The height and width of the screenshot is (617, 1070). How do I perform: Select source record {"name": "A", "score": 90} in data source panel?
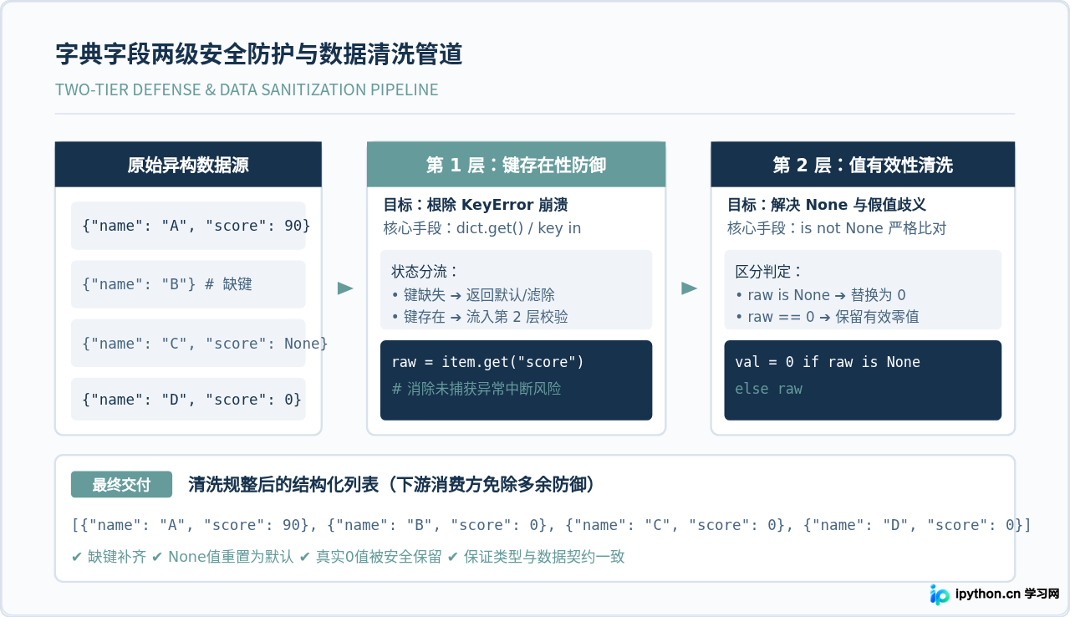click(188, 226)
